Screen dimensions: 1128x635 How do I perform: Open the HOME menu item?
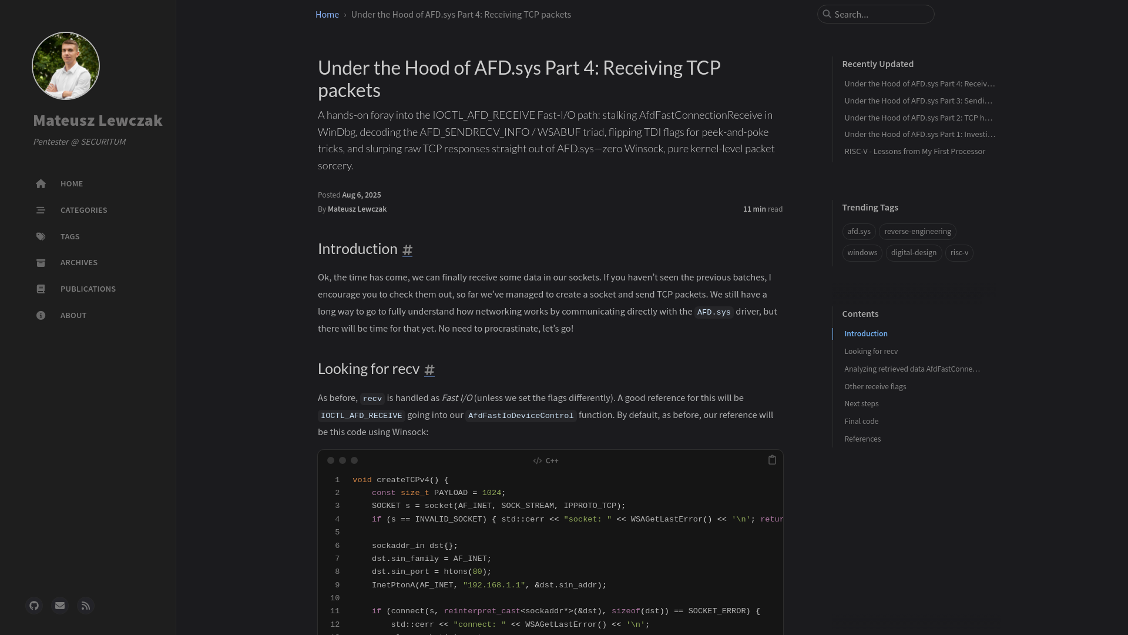click(72, 184)
